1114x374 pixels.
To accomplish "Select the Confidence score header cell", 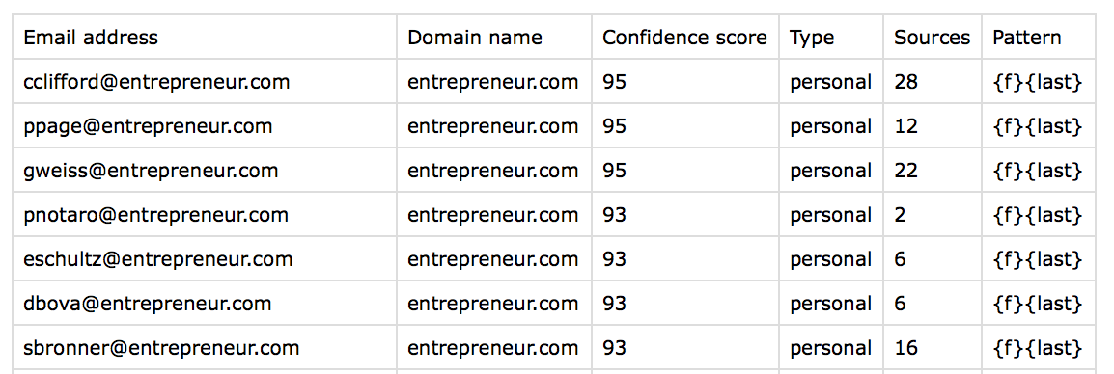I will pos(684,37).
